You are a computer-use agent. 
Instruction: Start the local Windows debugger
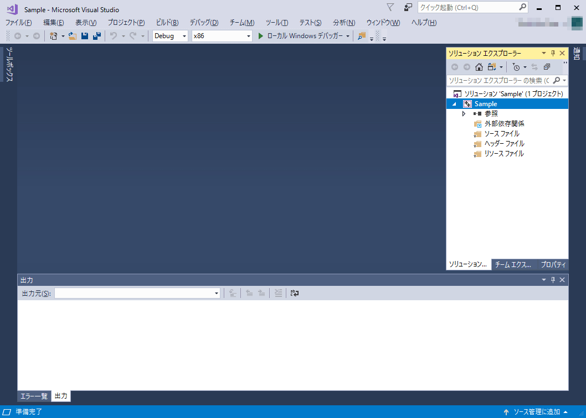coord(300,36)
